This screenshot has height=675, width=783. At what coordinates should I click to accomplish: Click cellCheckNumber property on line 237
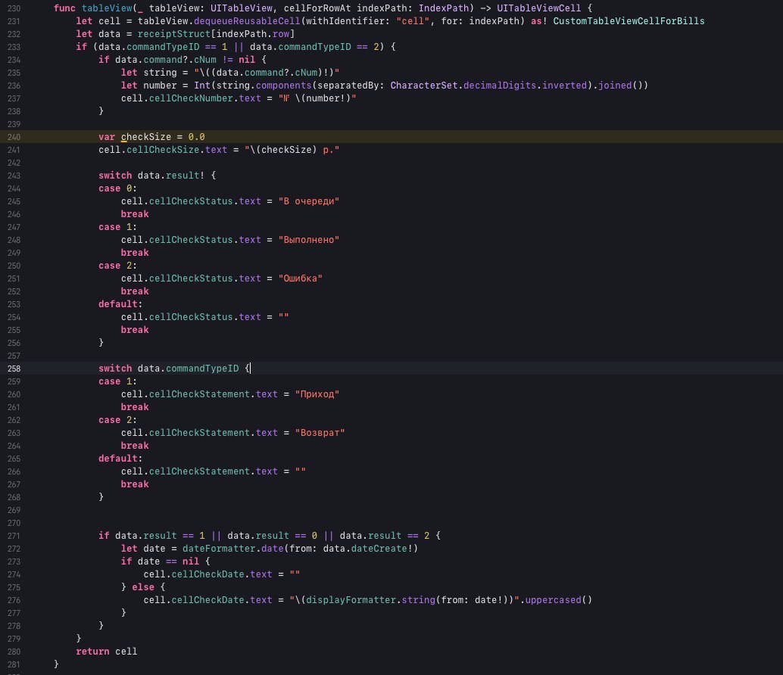(191, 99)
